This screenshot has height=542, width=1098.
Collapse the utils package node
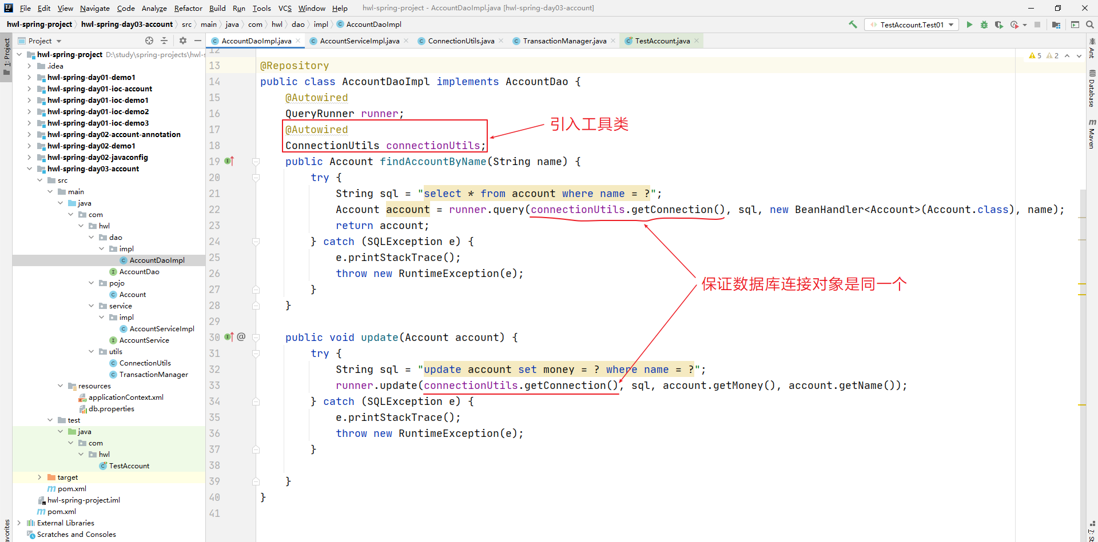[91, 351]
